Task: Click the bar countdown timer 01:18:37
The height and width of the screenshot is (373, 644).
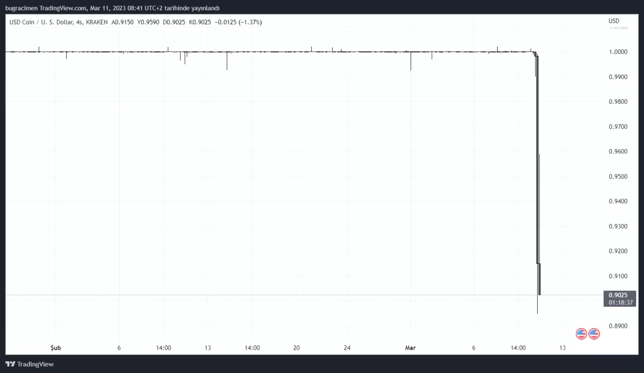Action: (x=621, y=302)
